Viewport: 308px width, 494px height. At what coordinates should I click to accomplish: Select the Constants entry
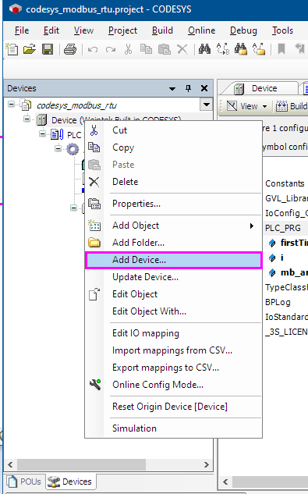[285, 183]
